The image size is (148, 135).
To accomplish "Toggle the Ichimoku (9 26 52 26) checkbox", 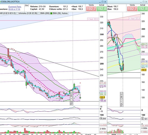I will point(17,13).
